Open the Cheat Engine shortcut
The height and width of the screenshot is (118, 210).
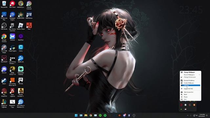(x=12, y=48)
